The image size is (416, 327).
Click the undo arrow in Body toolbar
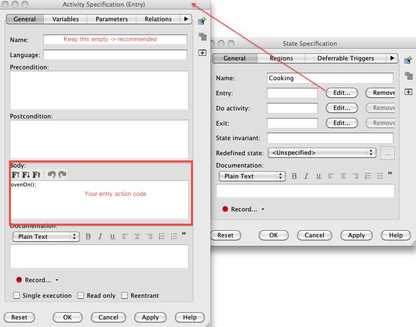[52, 175]
